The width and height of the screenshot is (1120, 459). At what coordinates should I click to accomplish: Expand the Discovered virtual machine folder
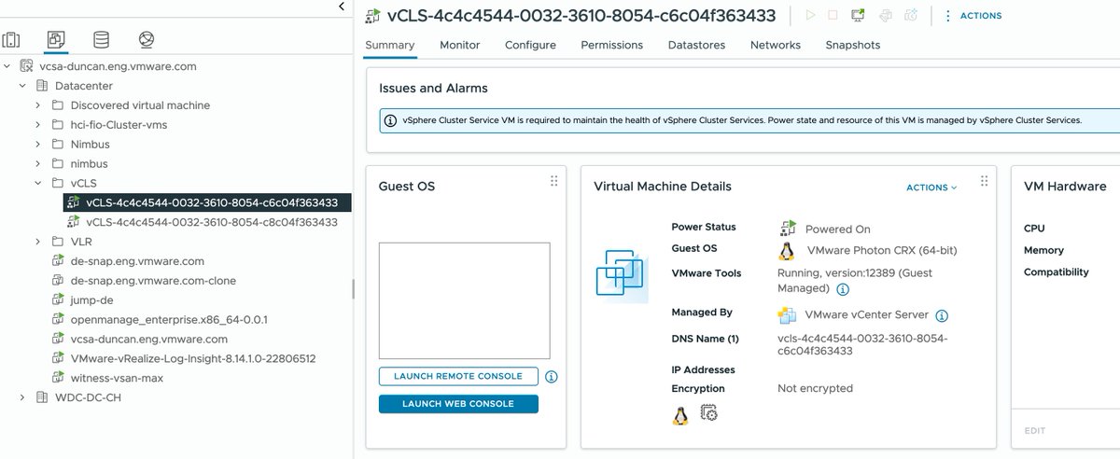(x=37, y=105)
